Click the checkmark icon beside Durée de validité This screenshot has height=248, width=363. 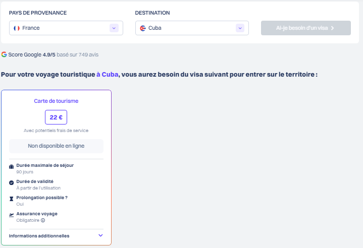pyautogui.click(x=12, y=182)
